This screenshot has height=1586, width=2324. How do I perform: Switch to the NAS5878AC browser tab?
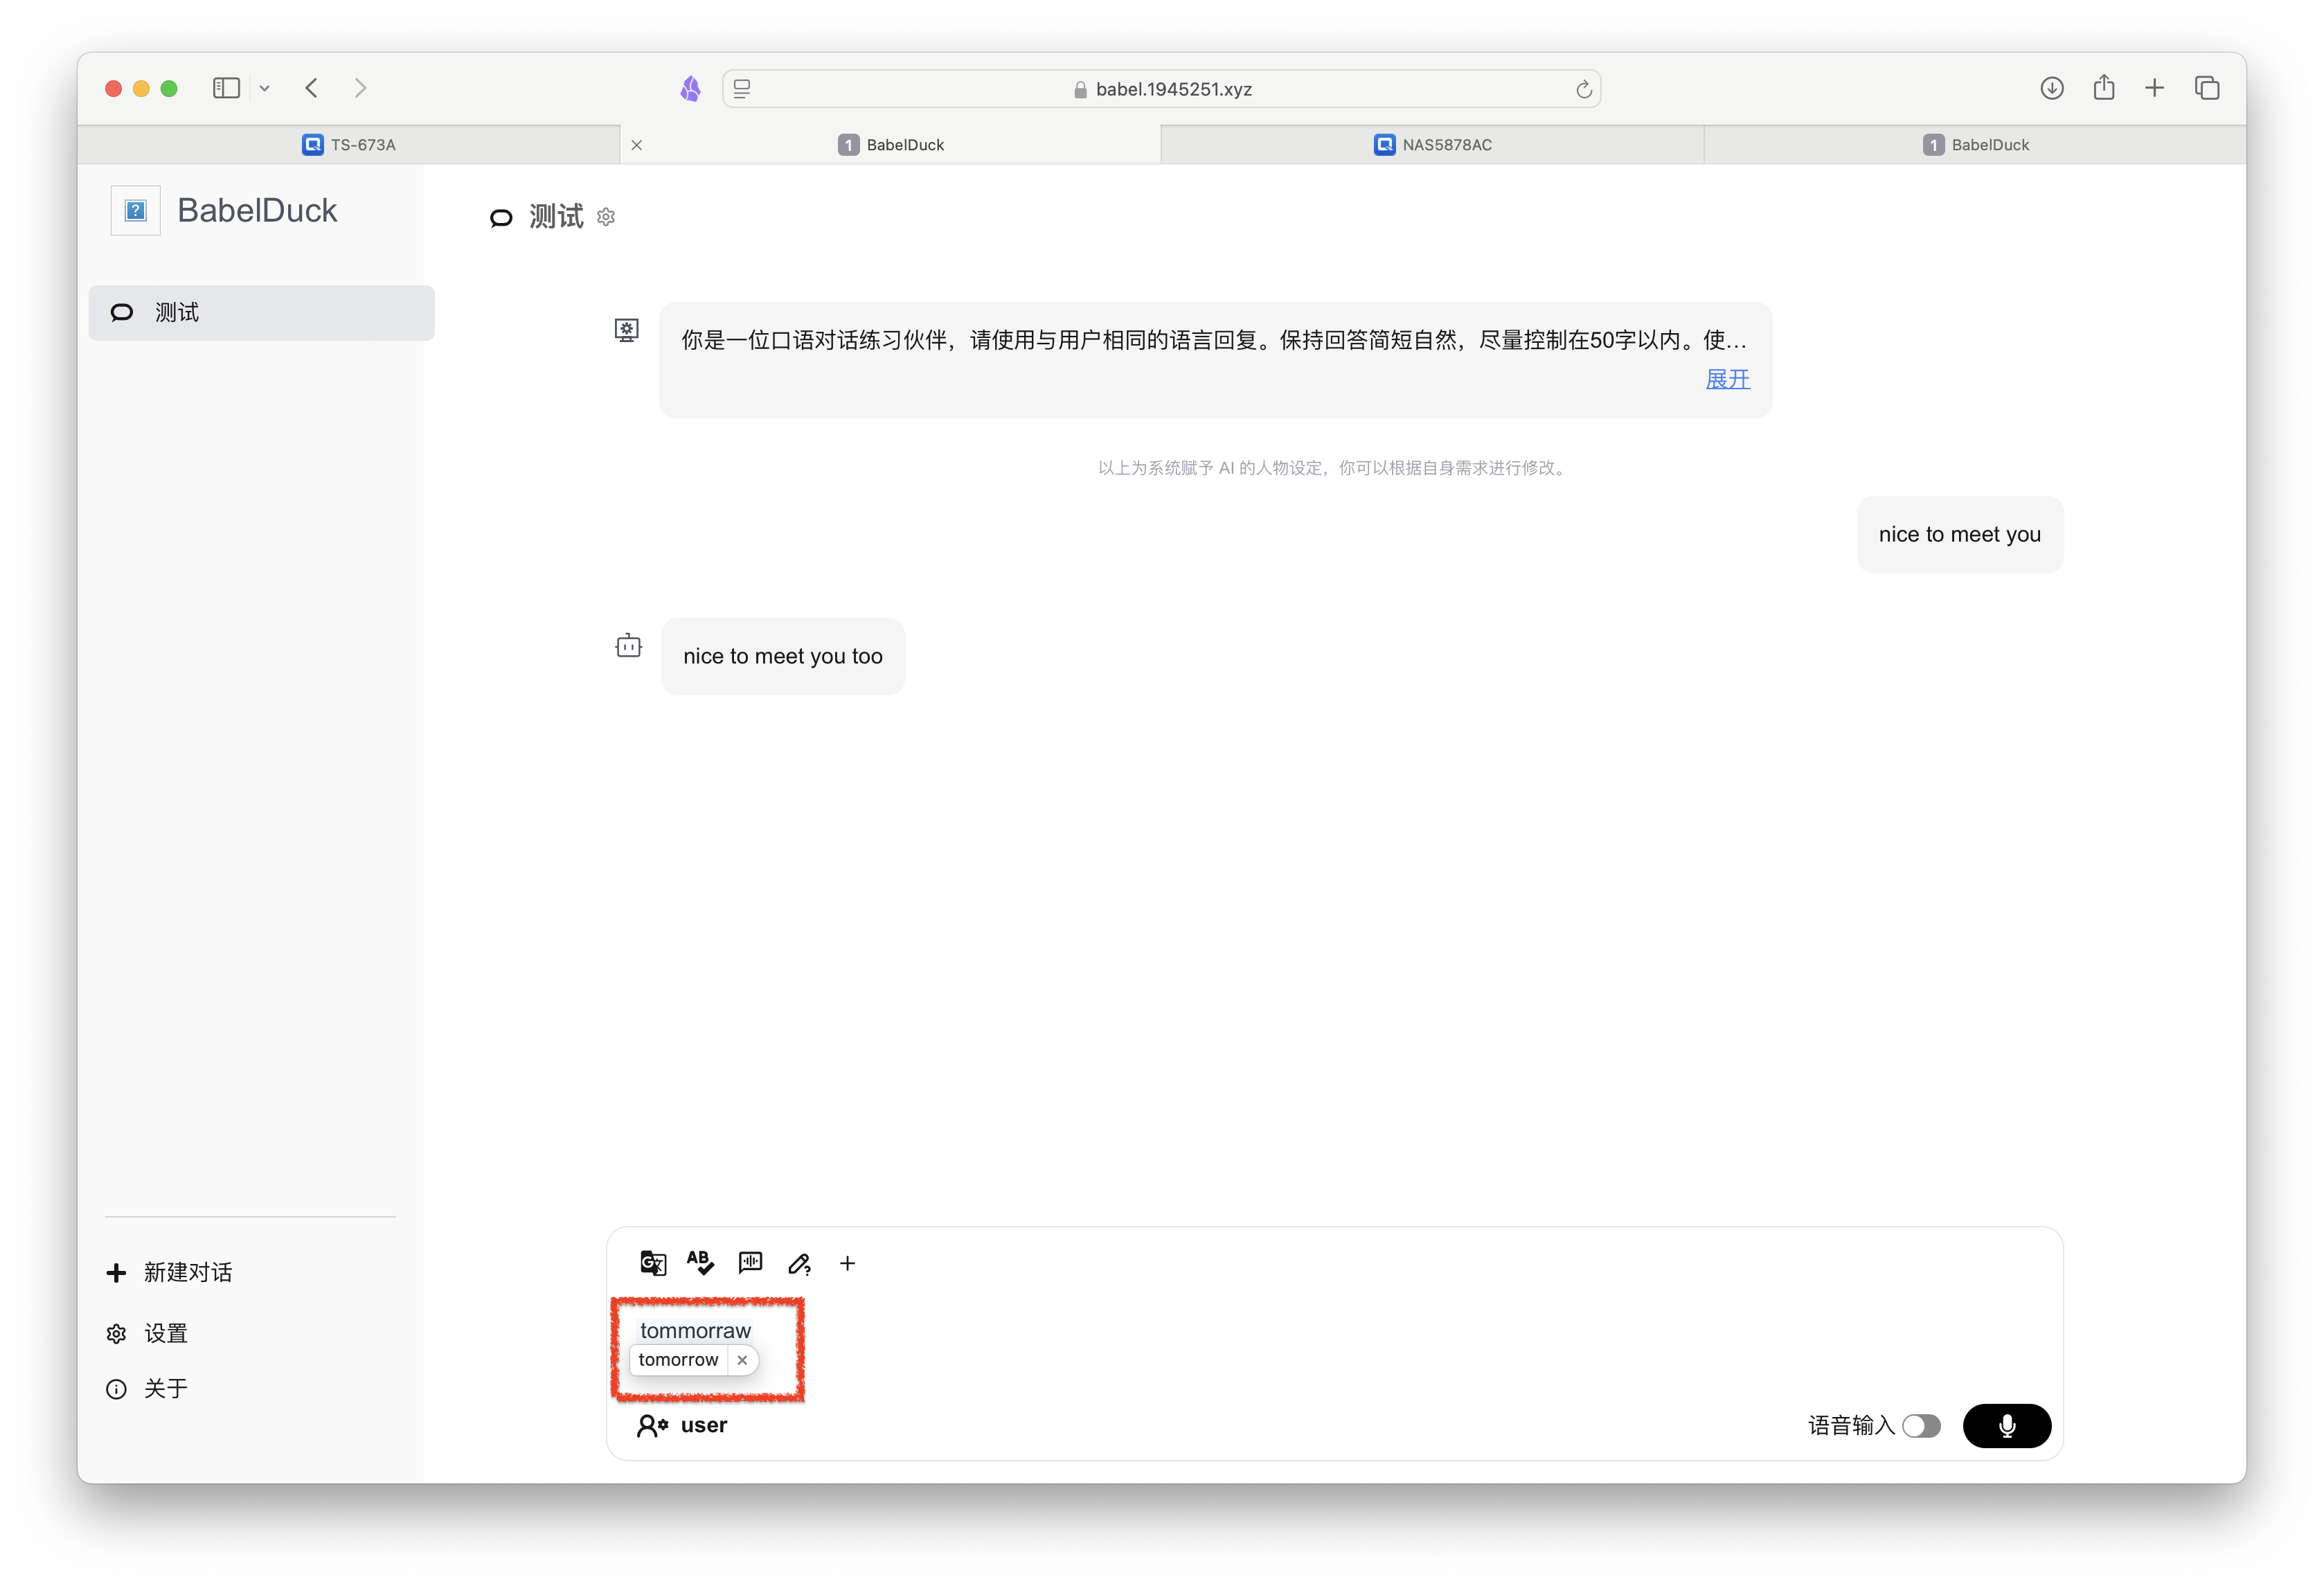pyautogui.click(x=1432, y=145)
